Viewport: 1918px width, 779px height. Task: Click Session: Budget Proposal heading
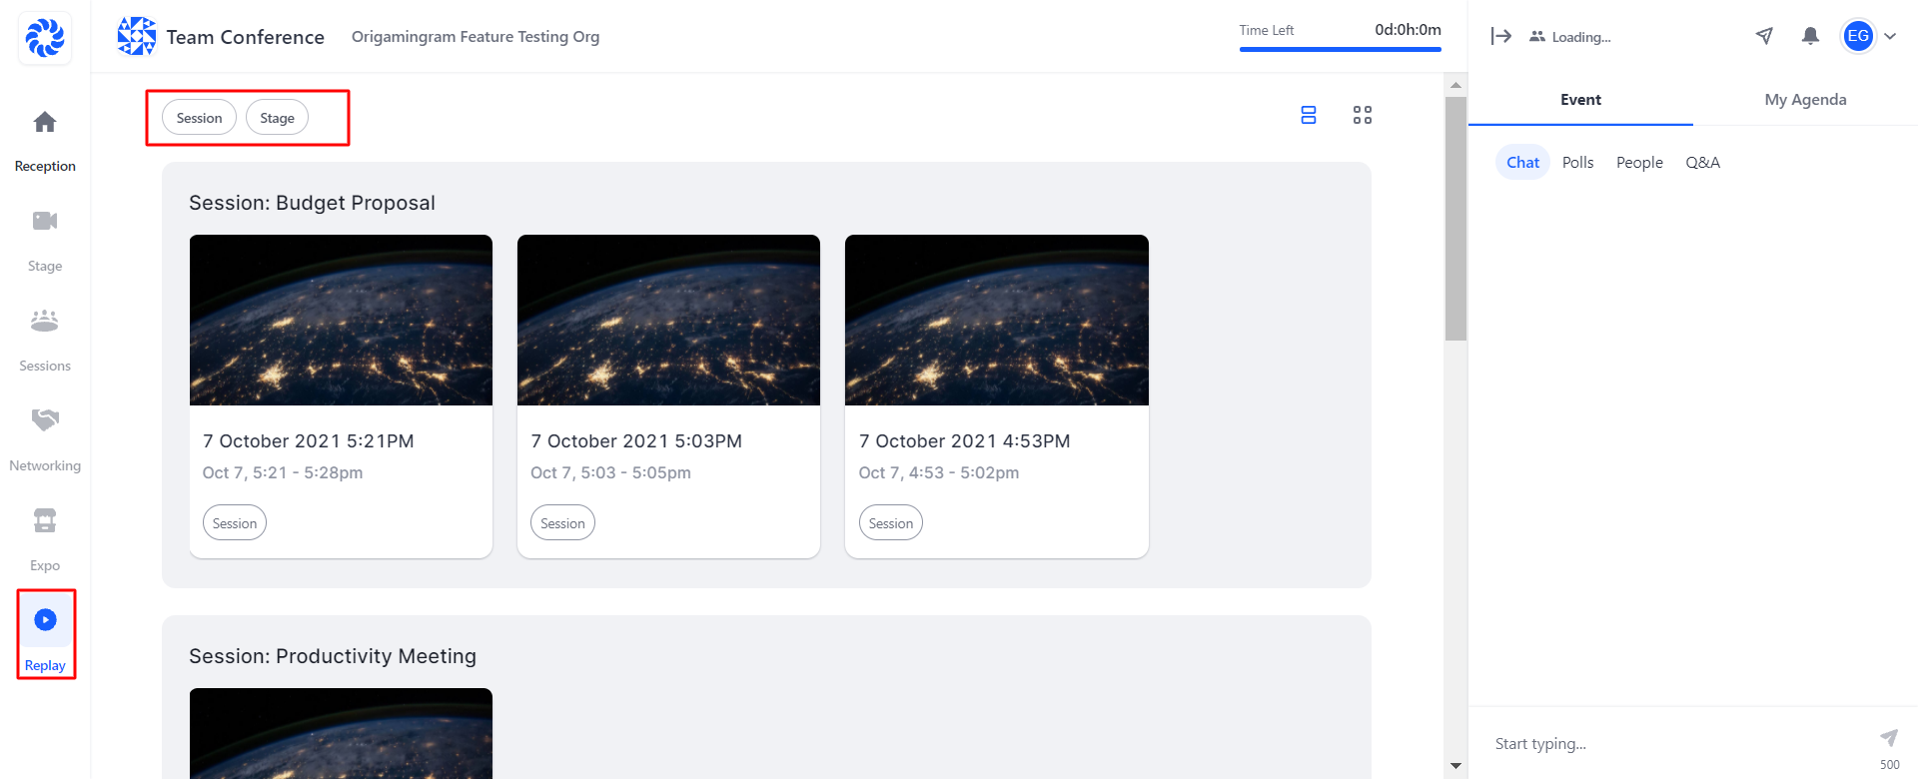[x=312, y=203]
